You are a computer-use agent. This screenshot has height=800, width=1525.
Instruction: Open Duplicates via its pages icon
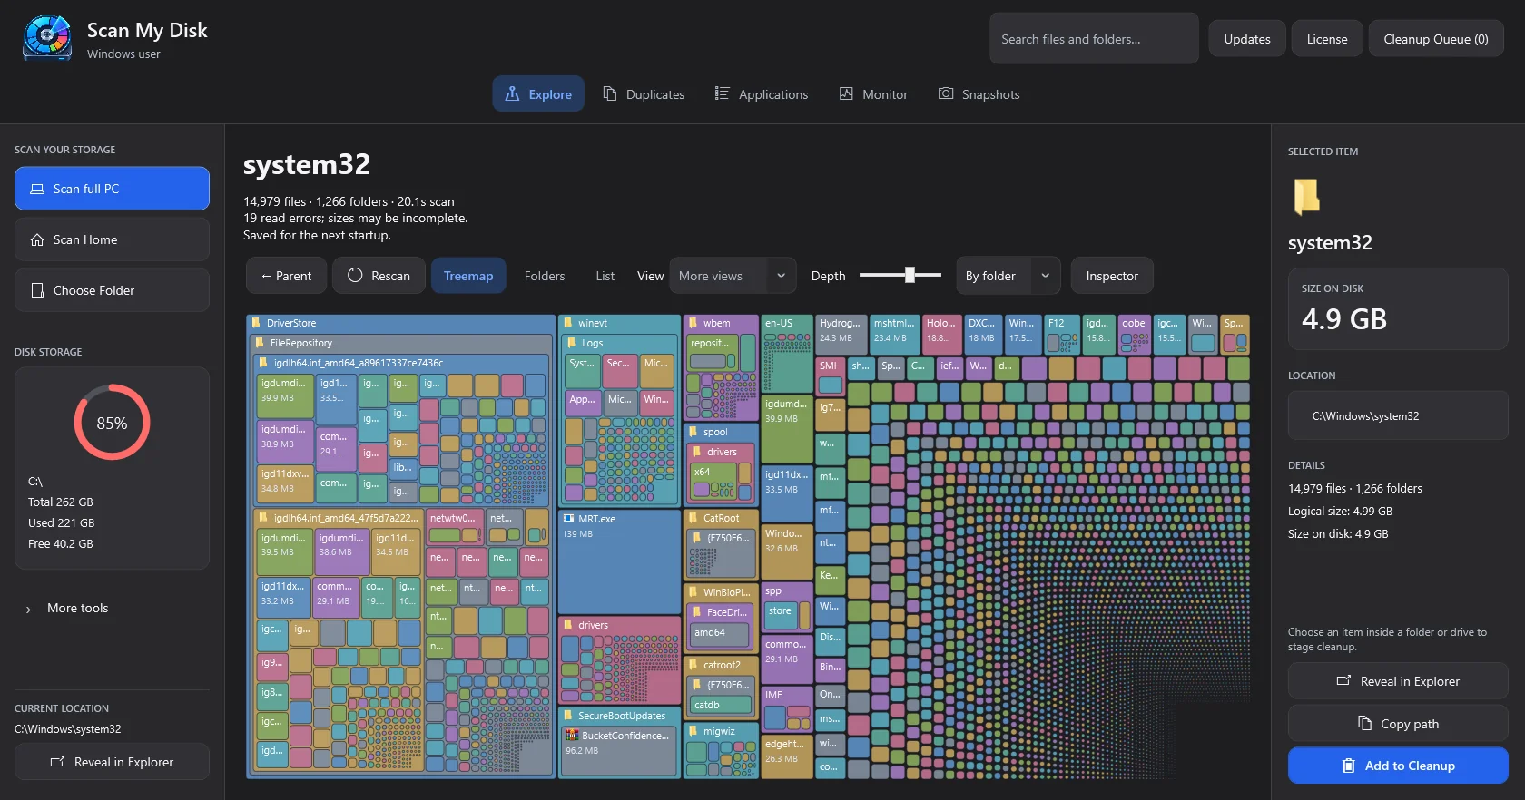610,93
